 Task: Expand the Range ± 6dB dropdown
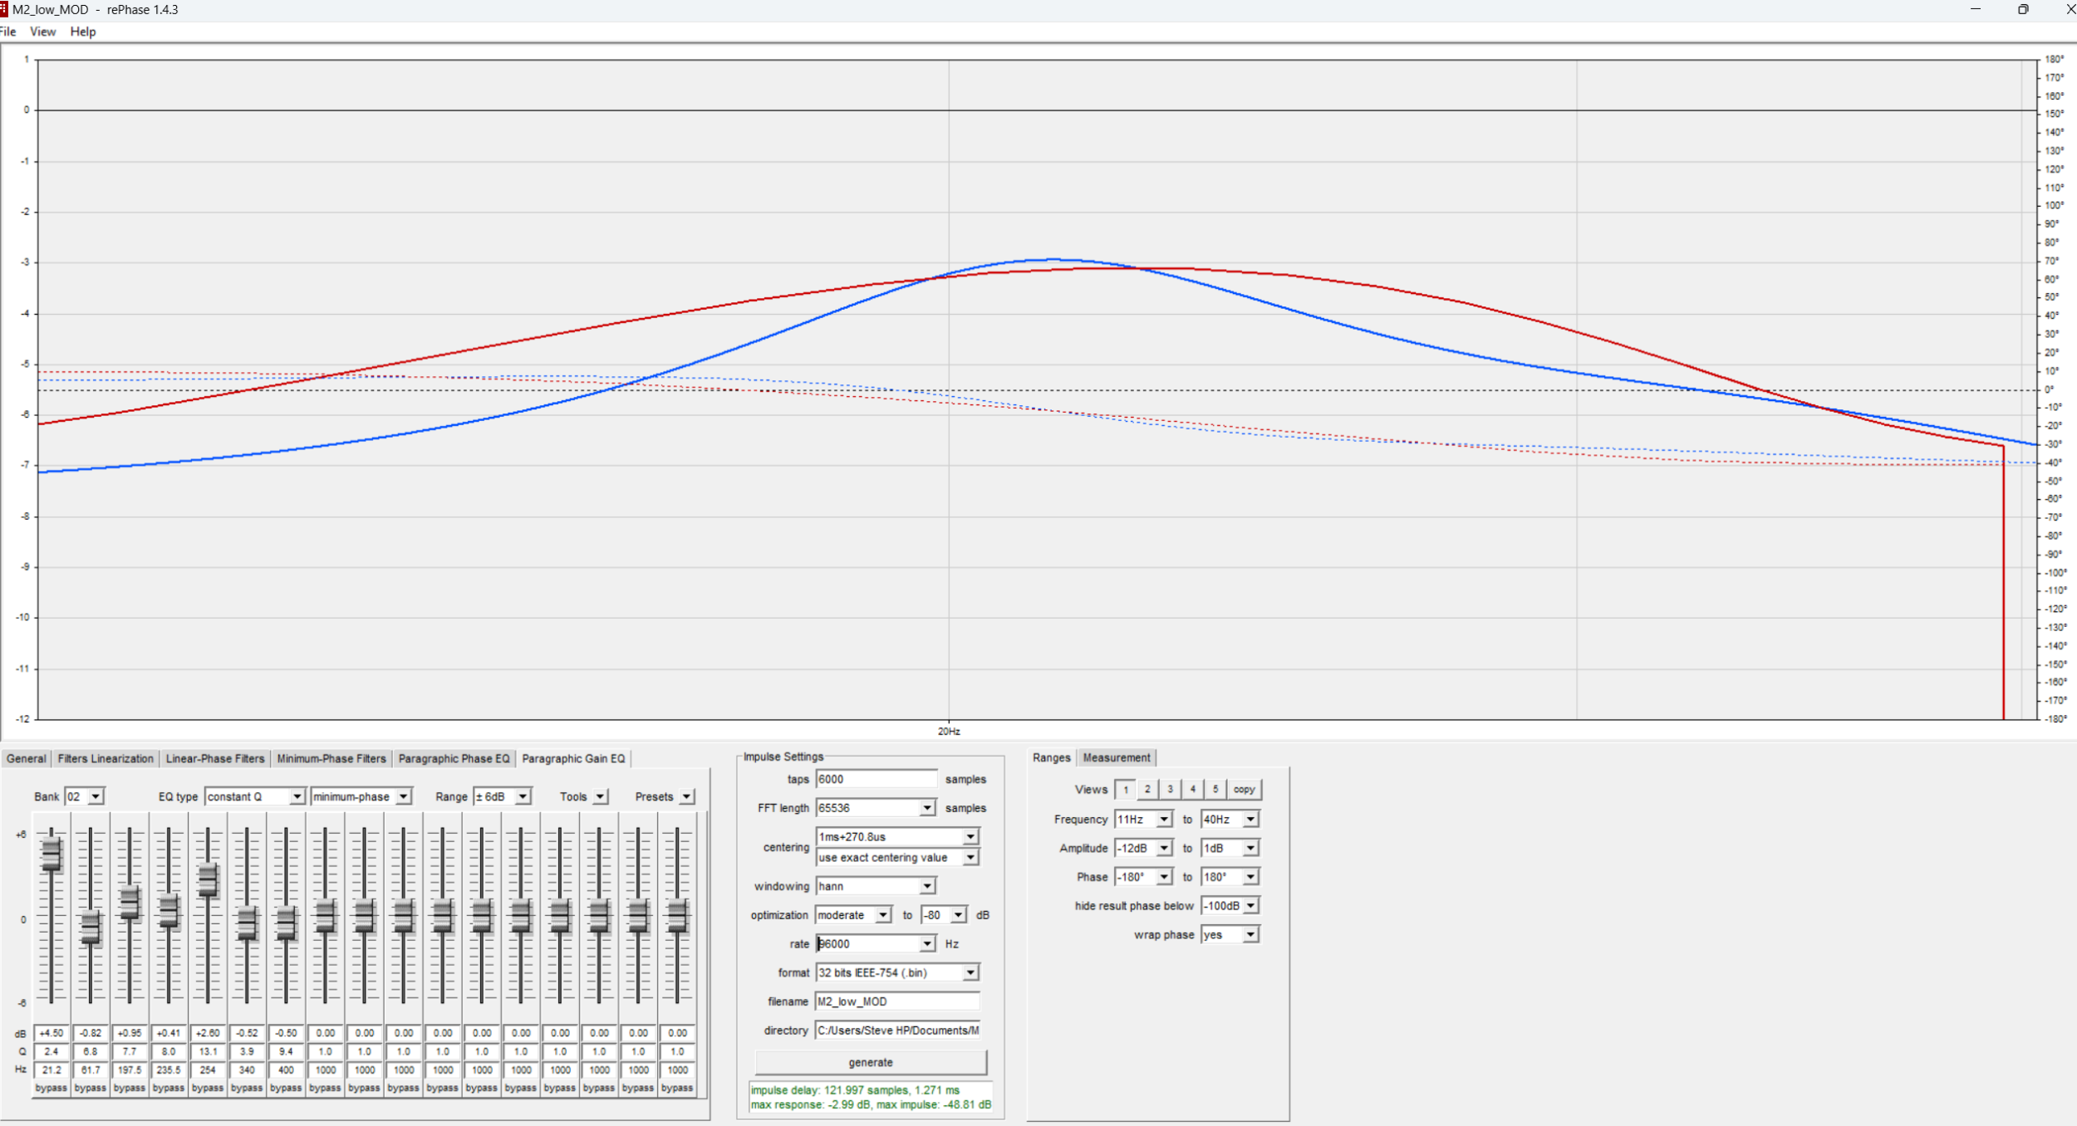[x=523, y=796]
